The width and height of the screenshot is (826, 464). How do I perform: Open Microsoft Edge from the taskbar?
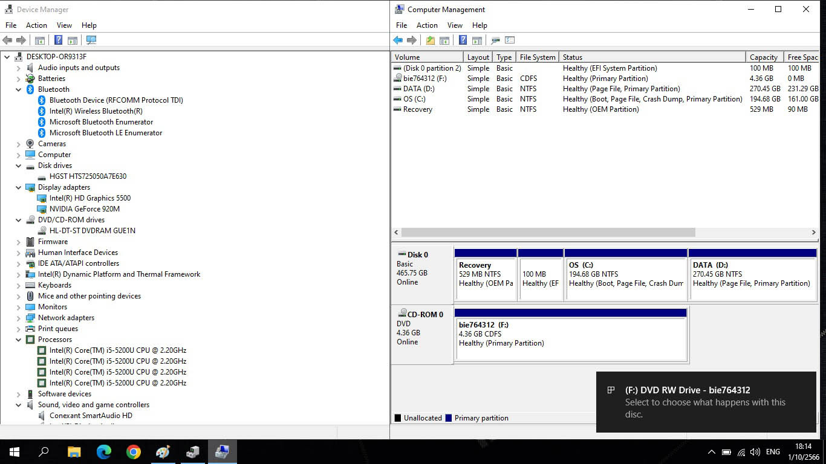104,451
